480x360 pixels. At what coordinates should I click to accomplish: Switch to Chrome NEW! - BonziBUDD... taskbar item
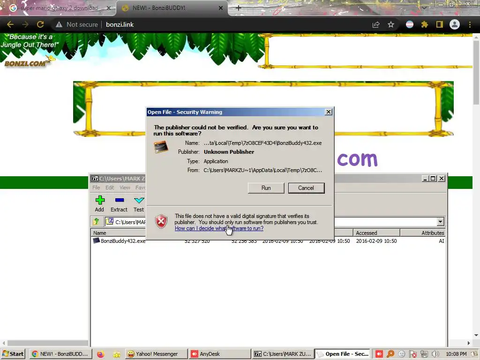(x=60, y=354)
